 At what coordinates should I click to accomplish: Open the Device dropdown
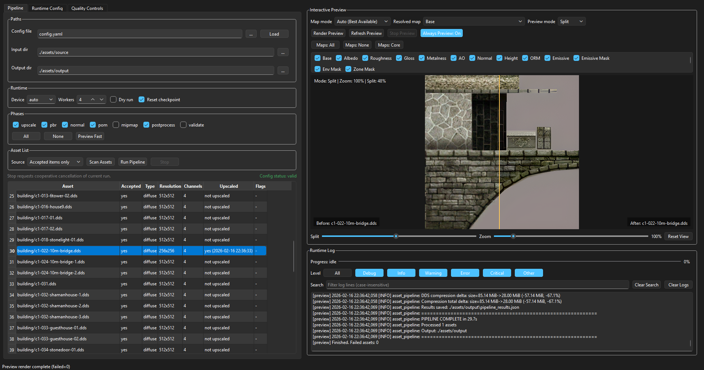pos(41,100)
